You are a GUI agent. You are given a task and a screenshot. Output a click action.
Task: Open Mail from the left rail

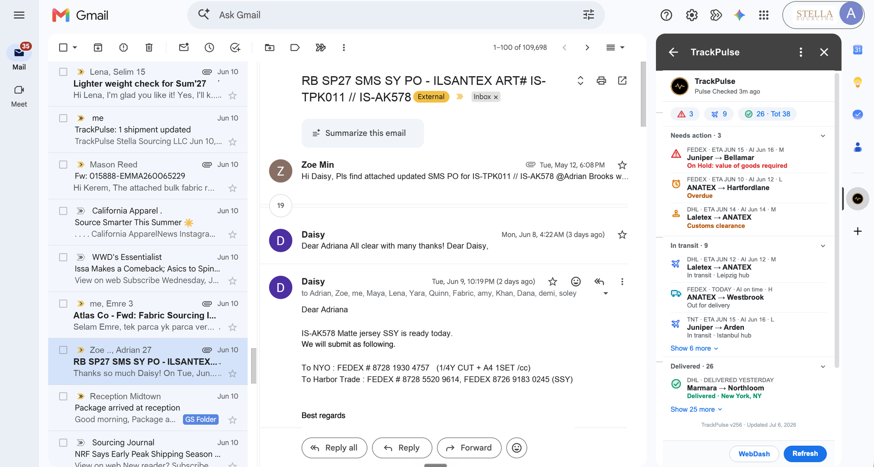click(x=19, y=58)
